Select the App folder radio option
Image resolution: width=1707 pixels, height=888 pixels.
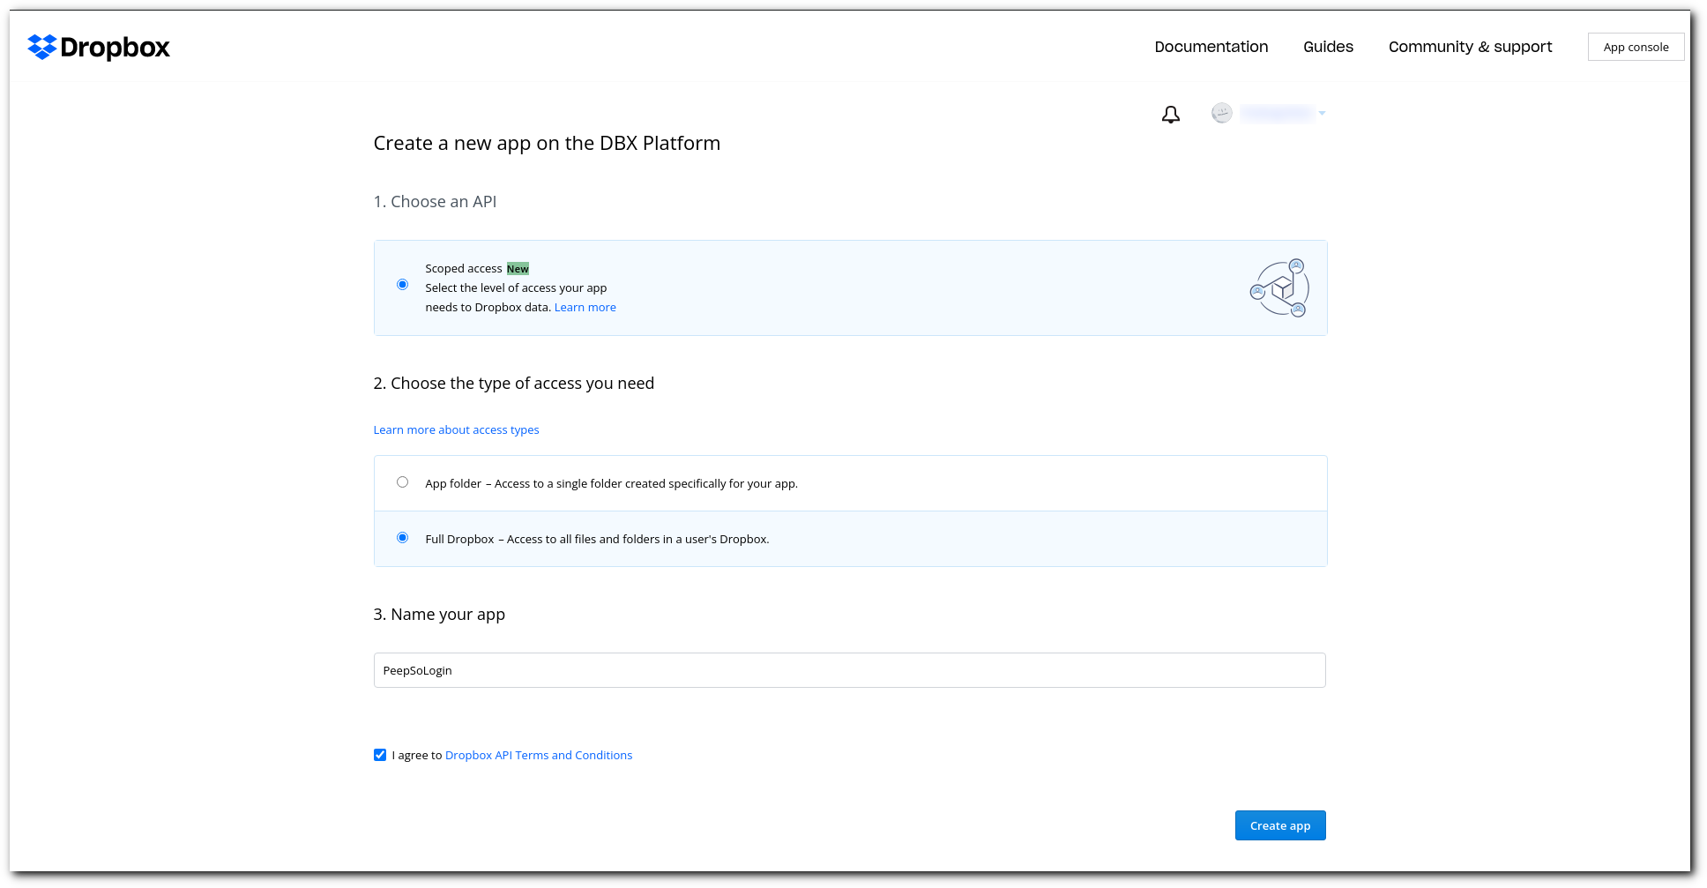(x=402, y=481)
